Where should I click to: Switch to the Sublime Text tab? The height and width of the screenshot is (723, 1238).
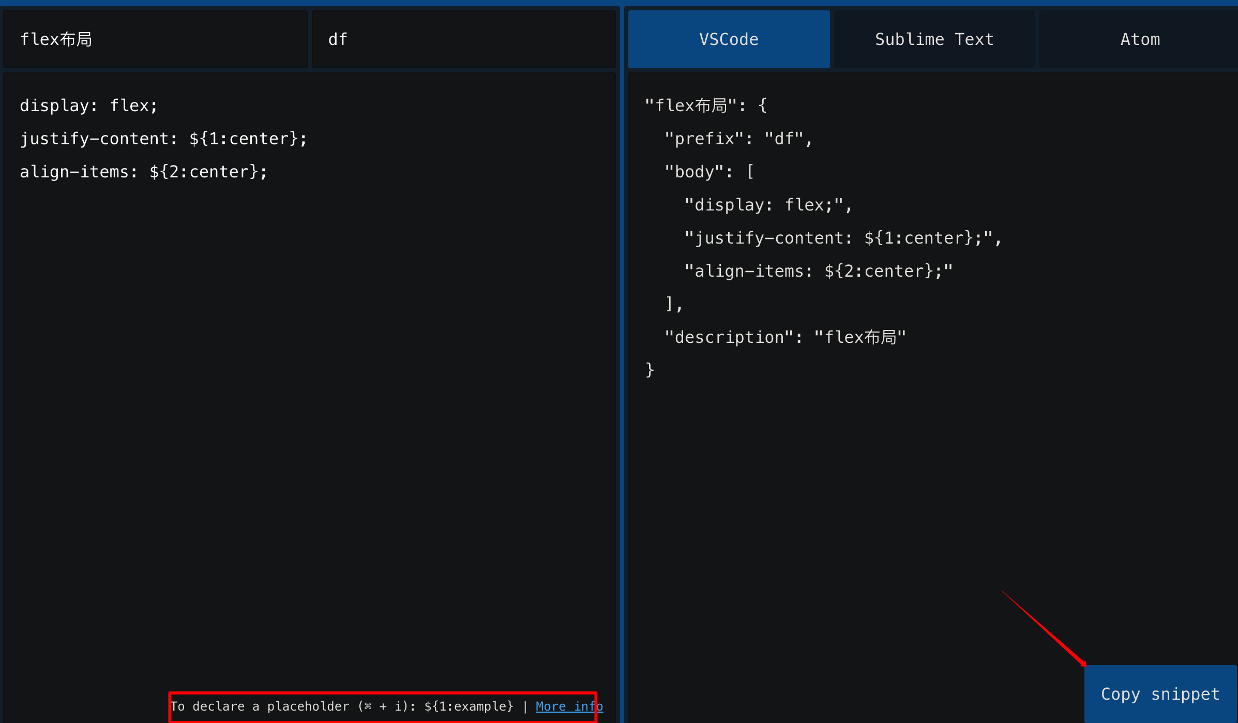click(934, 39)
